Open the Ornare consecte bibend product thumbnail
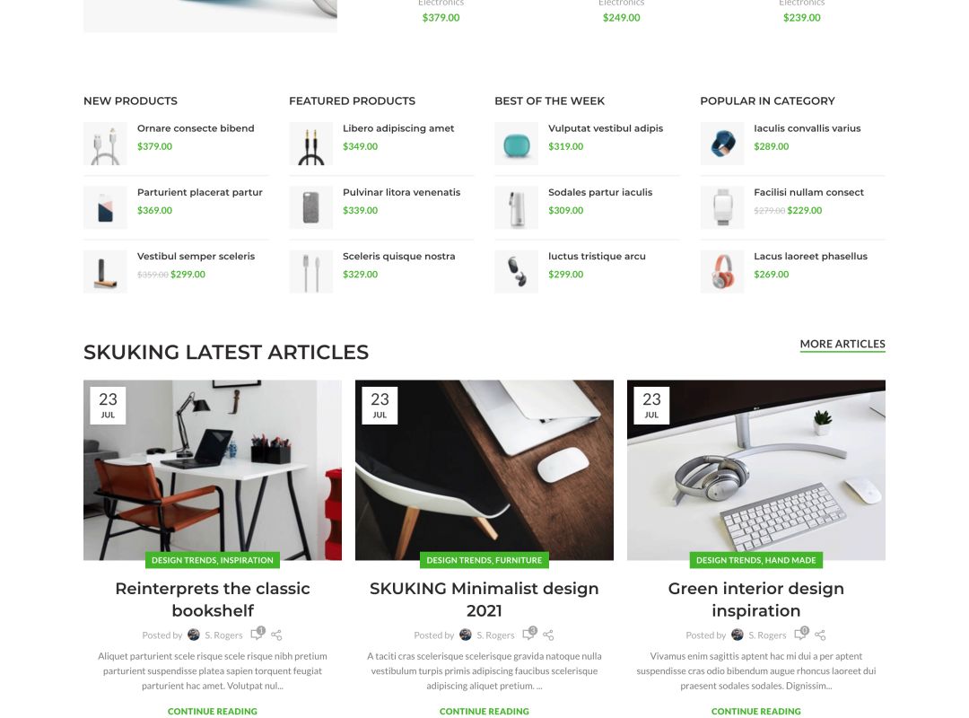This screenshot has height=718, width=969. pyautogui.click(x=105, y=144)
